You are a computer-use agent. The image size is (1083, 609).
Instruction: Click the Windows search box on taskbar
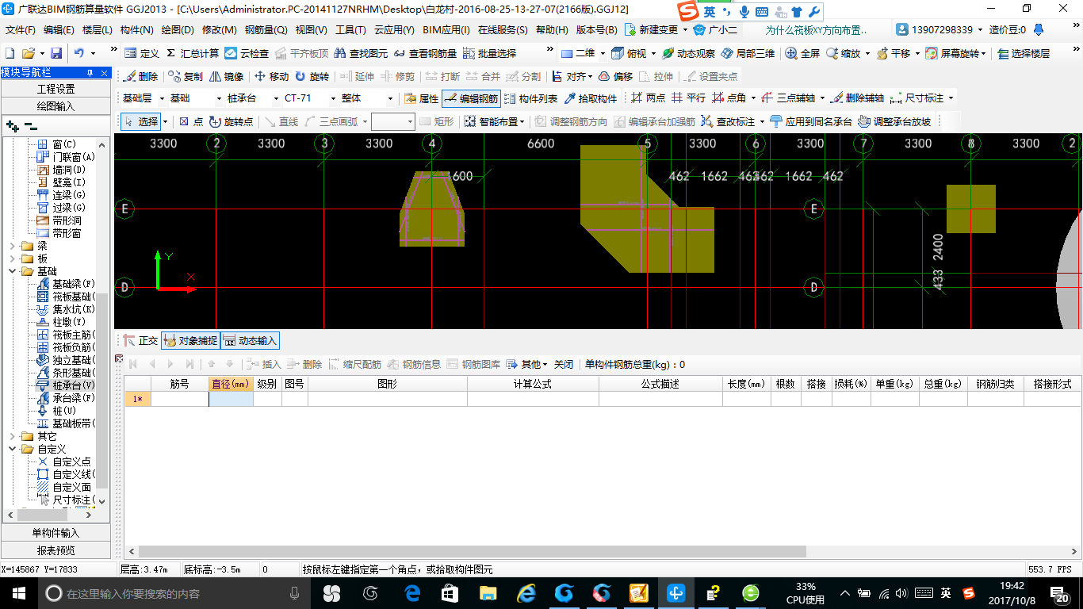coord(174,593)
